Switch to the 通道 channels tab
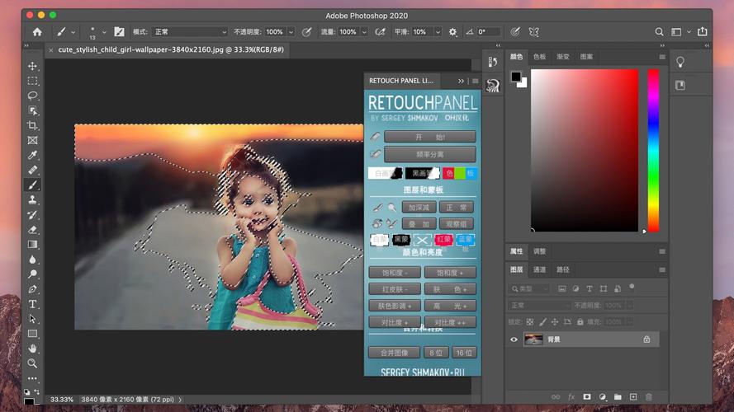Screen dimensions: 734x412 [539, 269]
